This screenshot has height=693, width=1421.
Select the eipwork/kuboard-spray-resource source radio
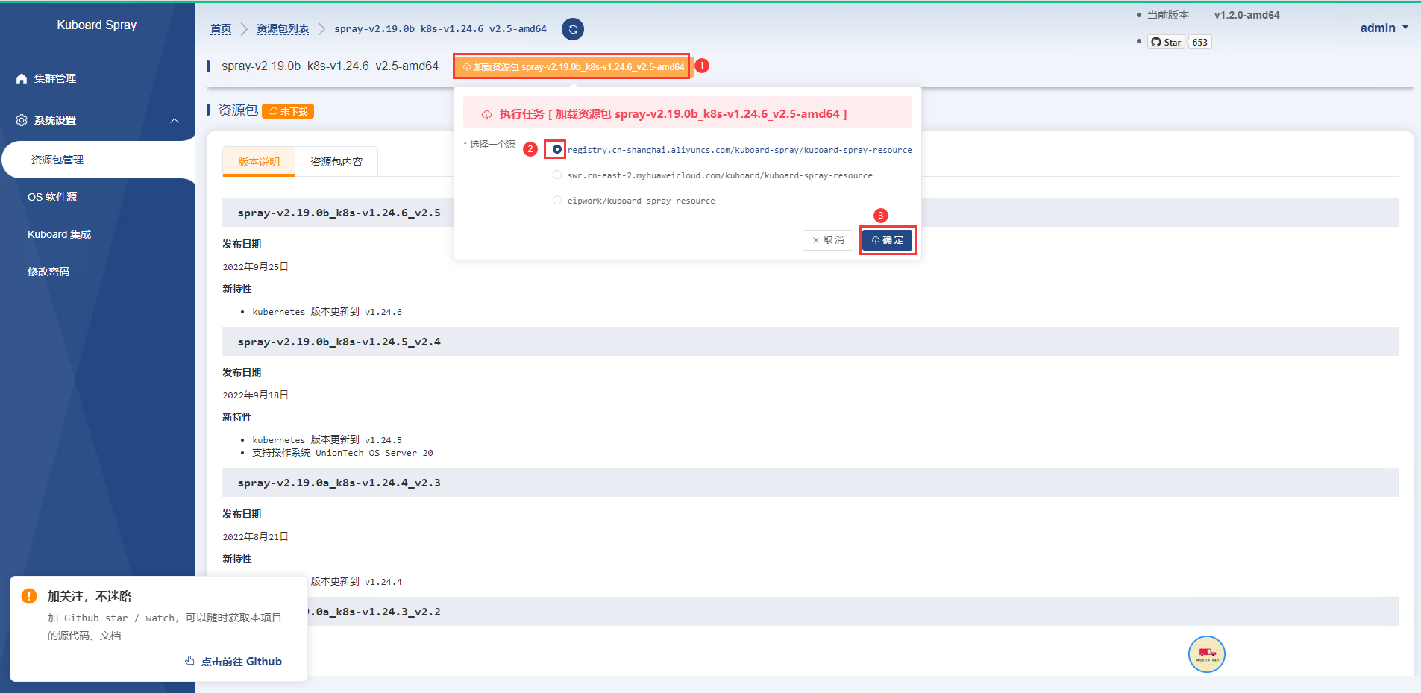coord(557,200)
